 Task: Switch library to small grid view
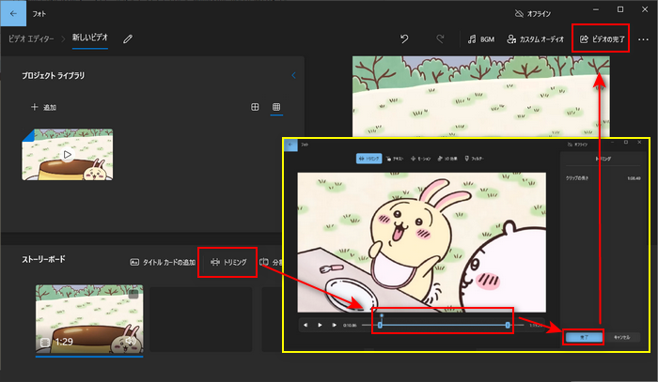tap(276, 108)
